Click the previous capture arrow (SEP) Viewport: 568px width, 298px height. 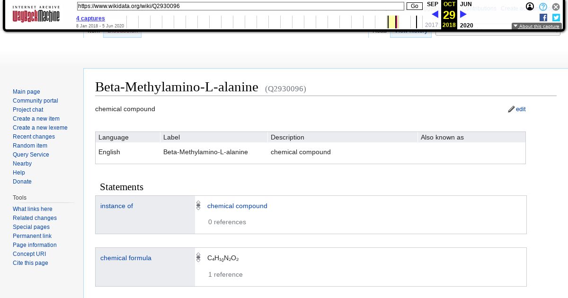click(x=435, y=14)
